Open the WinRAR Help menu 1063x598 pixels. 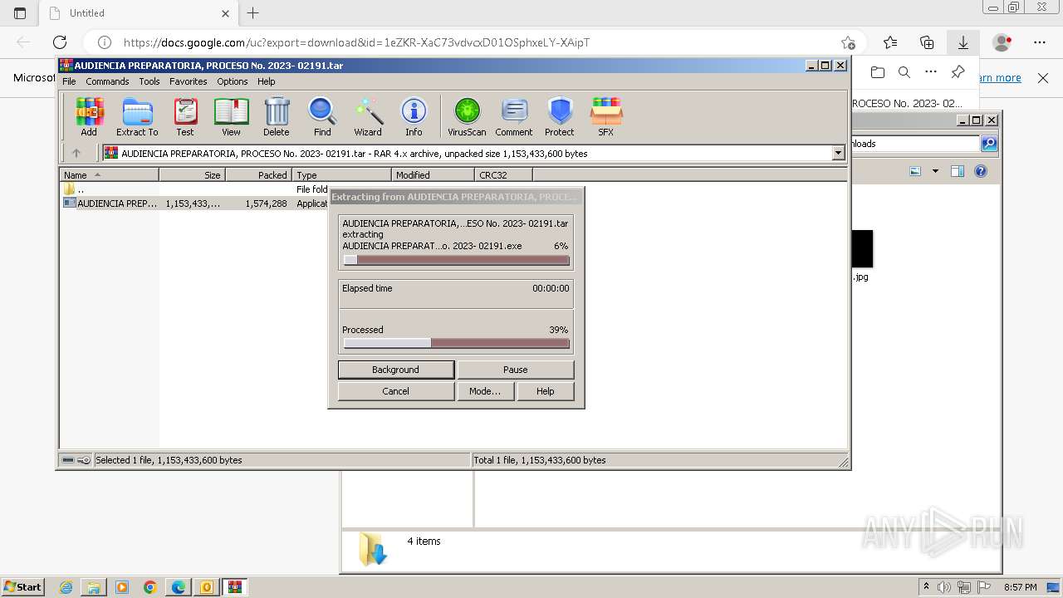click(x=266, y=81)
